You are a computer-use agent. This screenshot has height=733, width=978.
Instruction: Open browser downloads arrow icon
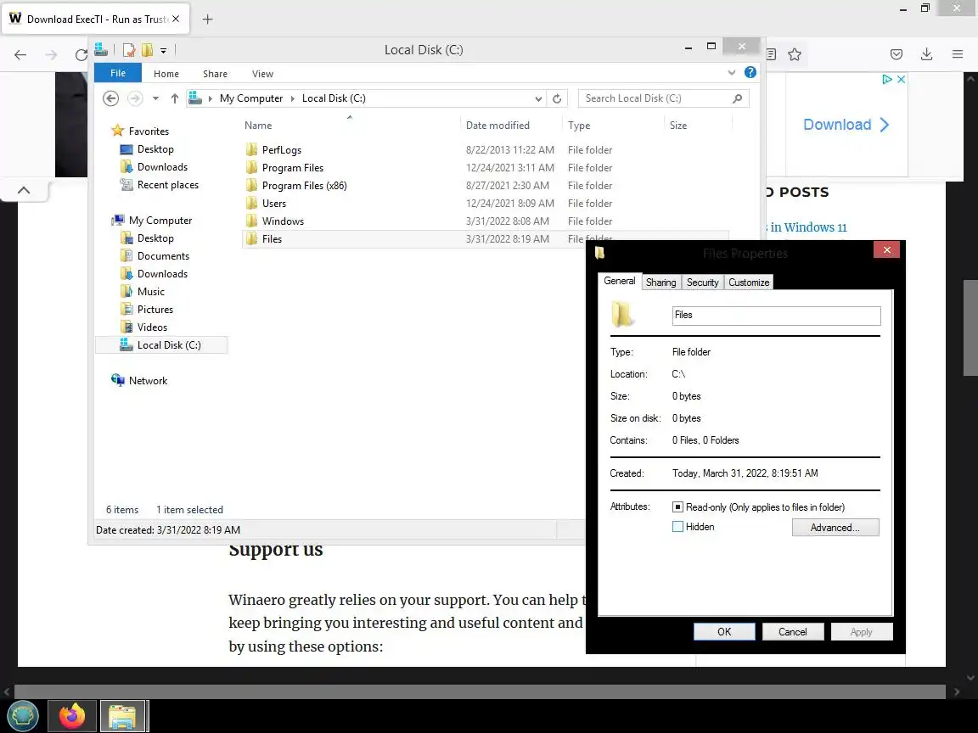click(927, 55)
